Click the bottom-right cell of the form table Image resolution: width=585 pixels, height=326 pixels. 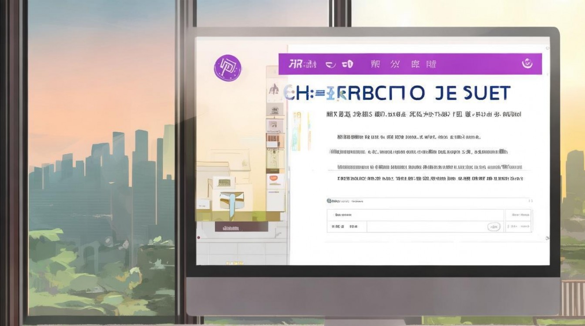pos(518,226)
